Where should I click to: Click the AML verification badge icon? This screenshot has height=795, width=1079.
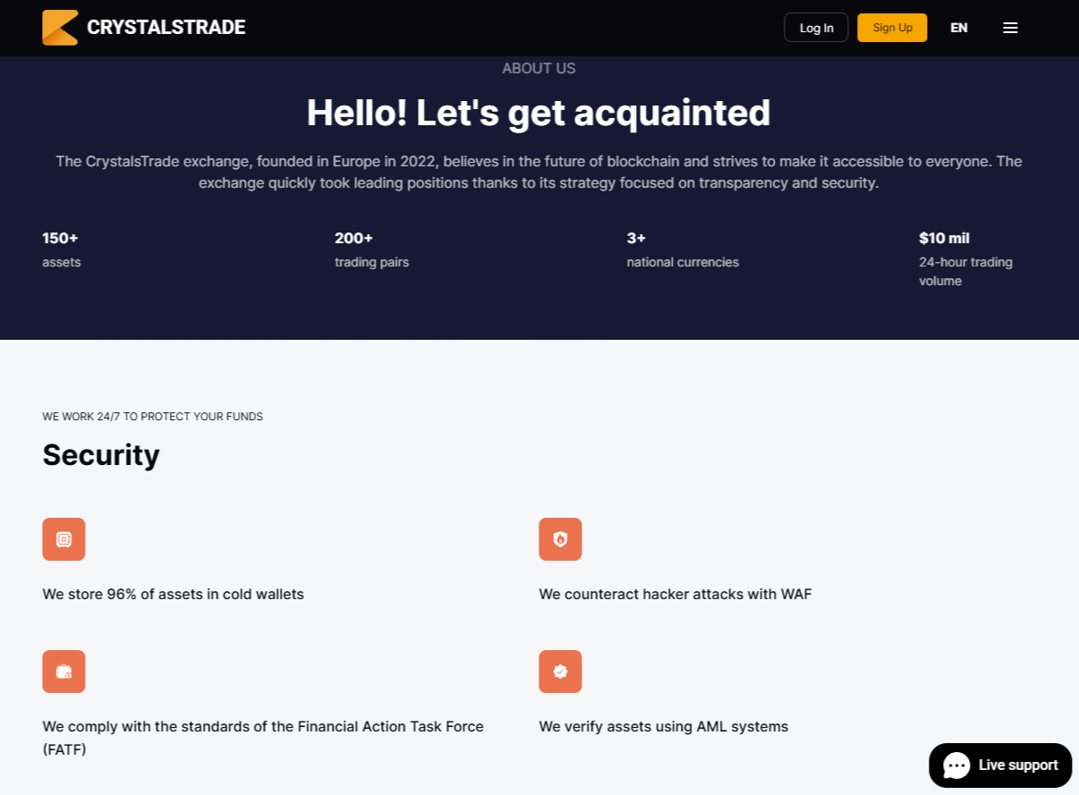[560, 672]
